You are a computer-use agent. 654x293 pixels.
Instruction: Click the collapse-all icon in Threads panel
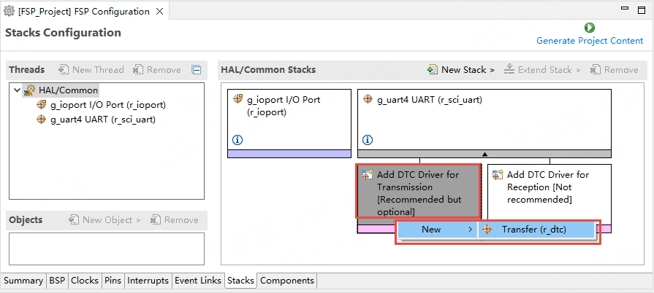[196, 70]
